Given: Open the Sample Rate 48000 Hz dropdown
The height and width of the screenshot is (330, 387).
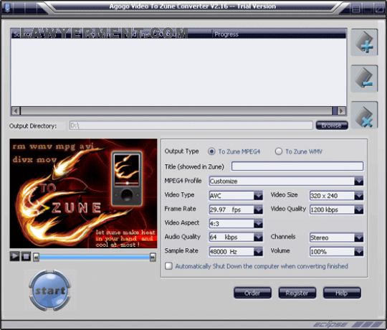Looking at the screenshot, I should pyautogui.click(x=236, y=252).
